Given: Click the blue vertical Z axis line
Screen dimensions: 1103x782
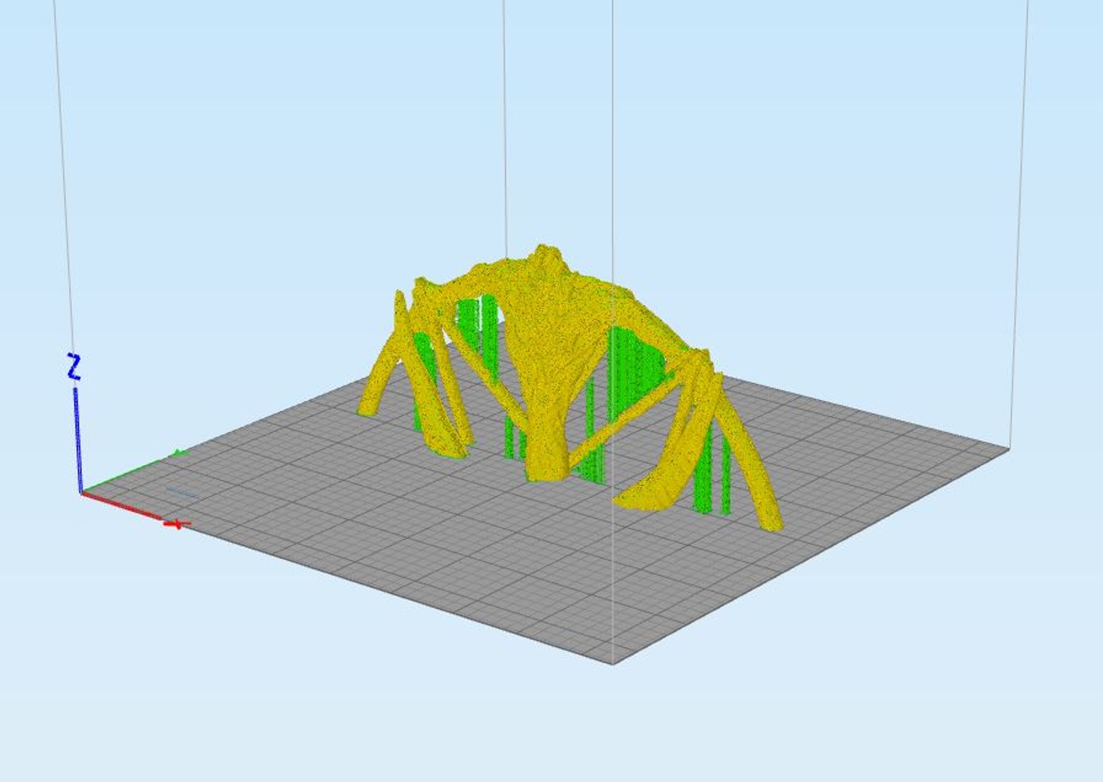Looking at the screenshot, I should [77, 440].
